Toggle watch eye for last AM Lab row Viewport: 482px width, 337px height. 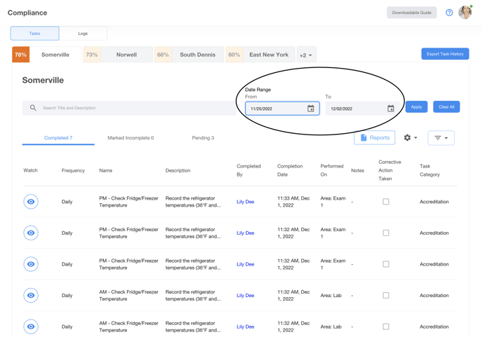click(x=31, y=326)
